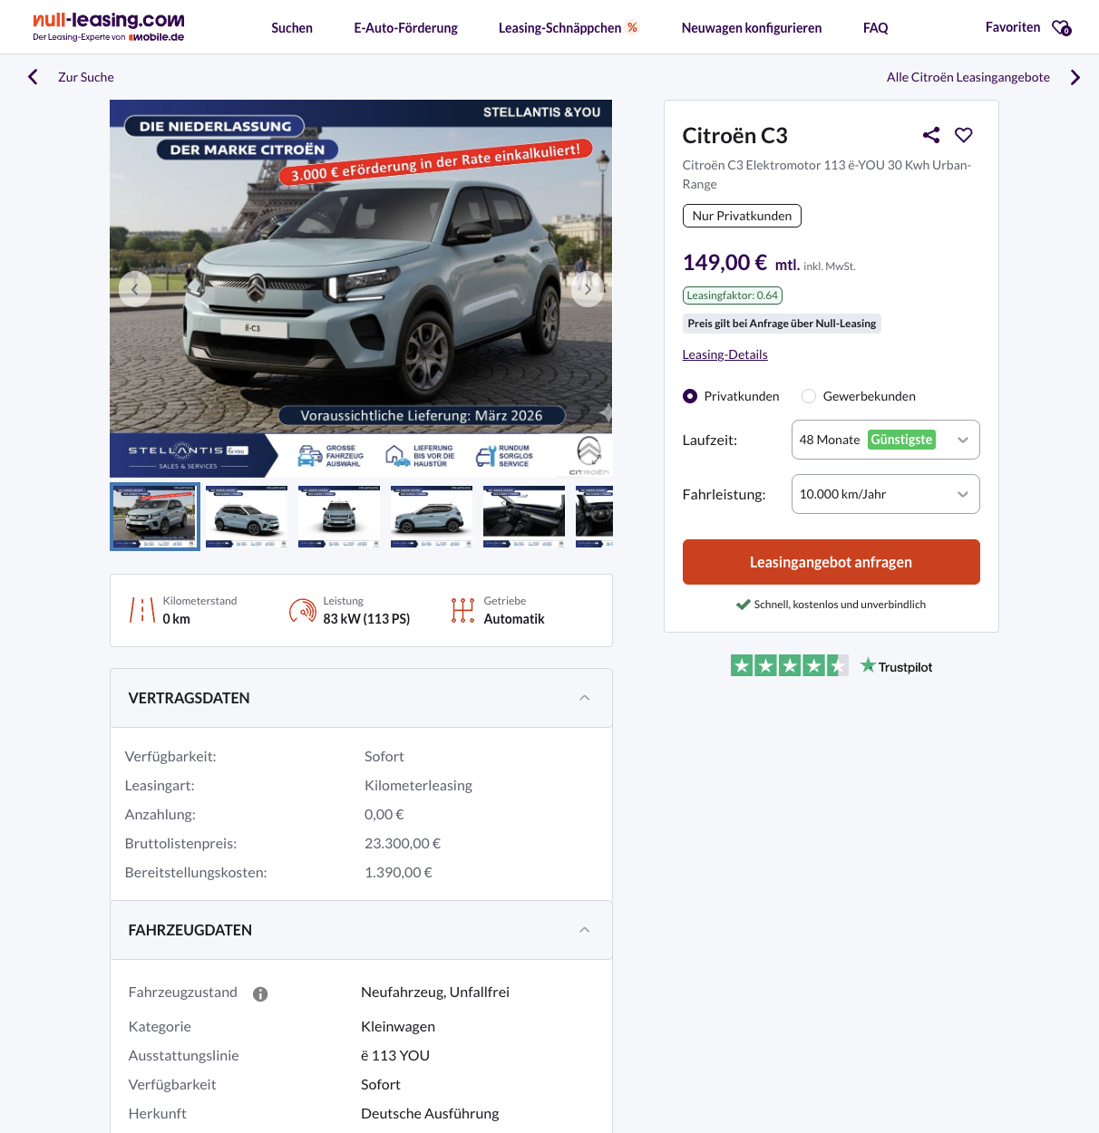Open the Leasing-Details link

click(725, 354)
